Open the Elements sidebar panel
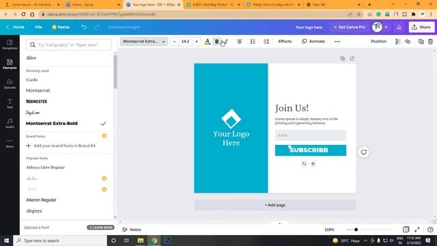This screenshot has width=437, height=246. [x=10, y=64]
